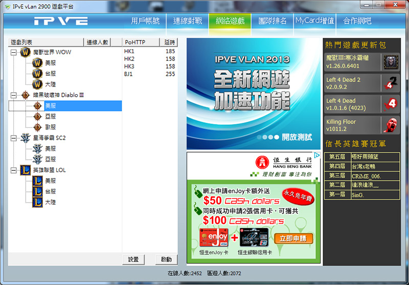Image resolution: width=409 pixels, height=285 pixels.
Task: Collapse the 英雄聯盟 LOL tree node
Action: click(x=13, y=170)
